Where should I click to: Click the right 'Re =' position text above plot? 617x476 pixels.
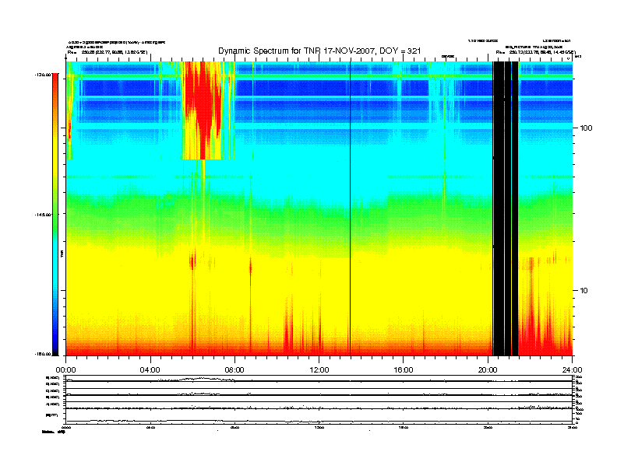click(535, 52)
